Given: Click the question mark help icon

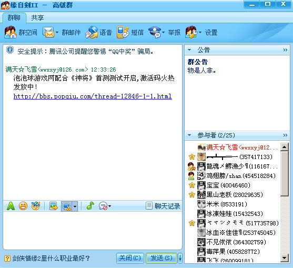Looking at the screenshot, I should click(x=7, y=259).
